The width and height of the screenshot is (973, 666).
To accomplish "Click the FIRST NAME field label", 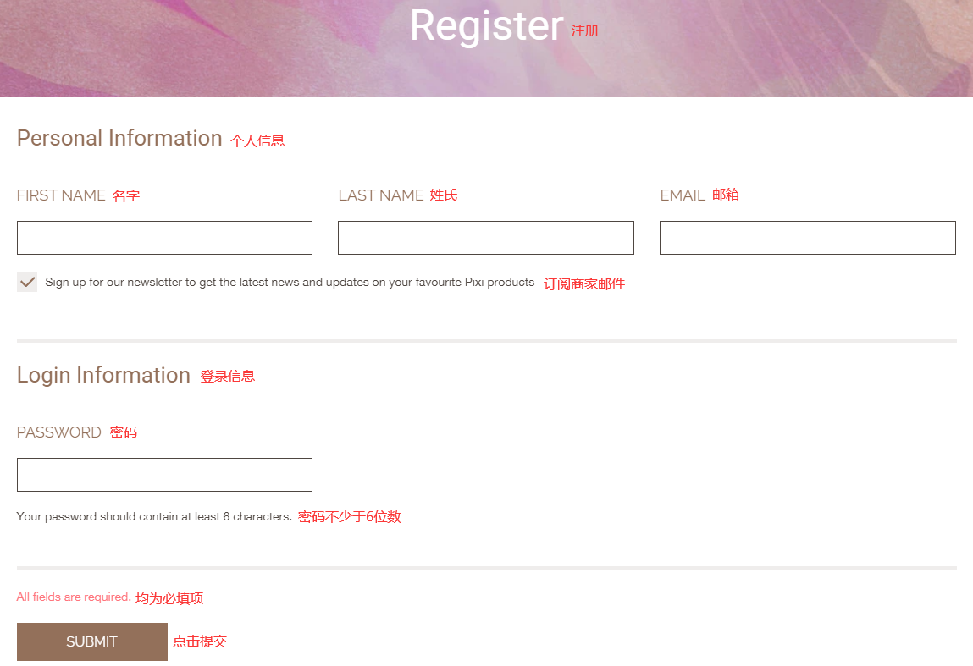I will pos(61,195).
